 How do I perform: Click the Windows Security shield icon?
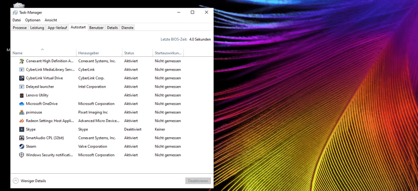pos(21,155)
